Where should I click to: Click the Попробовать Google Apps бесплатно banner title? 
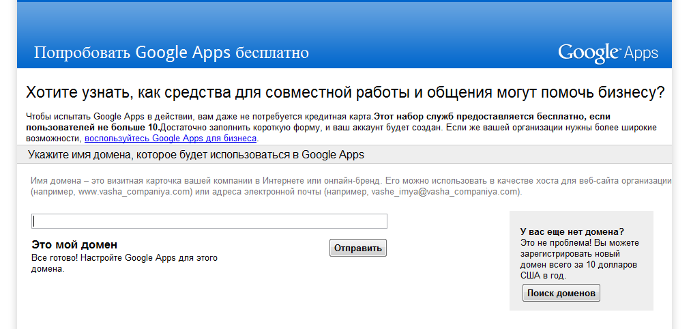[x=171, y=53]
